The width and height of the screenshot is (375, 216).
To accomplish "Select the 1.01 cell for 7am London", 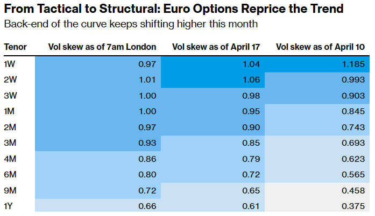I will 147,80.
